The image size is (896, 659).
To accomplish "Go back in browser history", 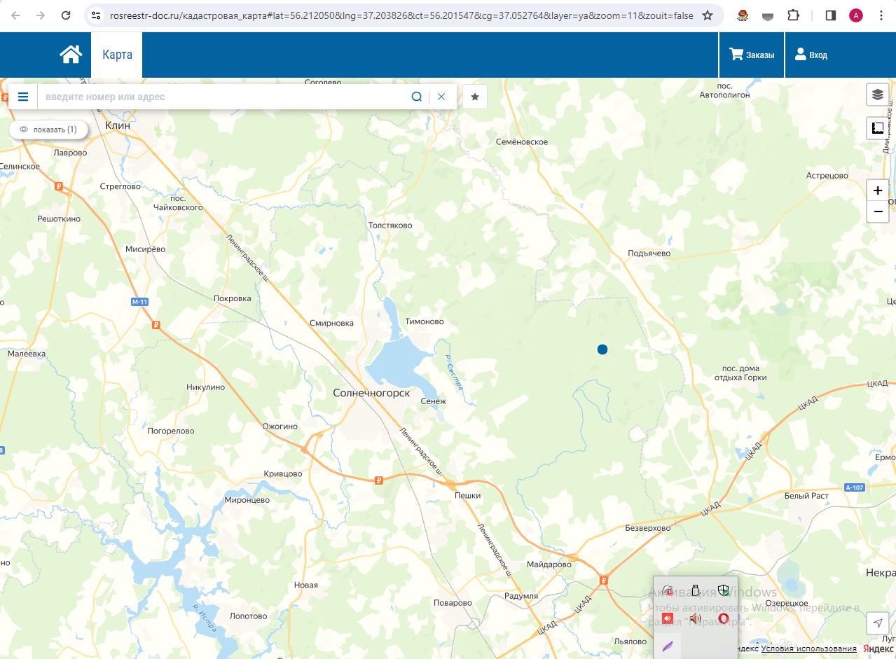I will 15,15.
